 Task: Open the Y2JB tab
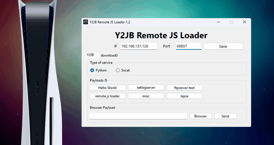tap(90, 55)
